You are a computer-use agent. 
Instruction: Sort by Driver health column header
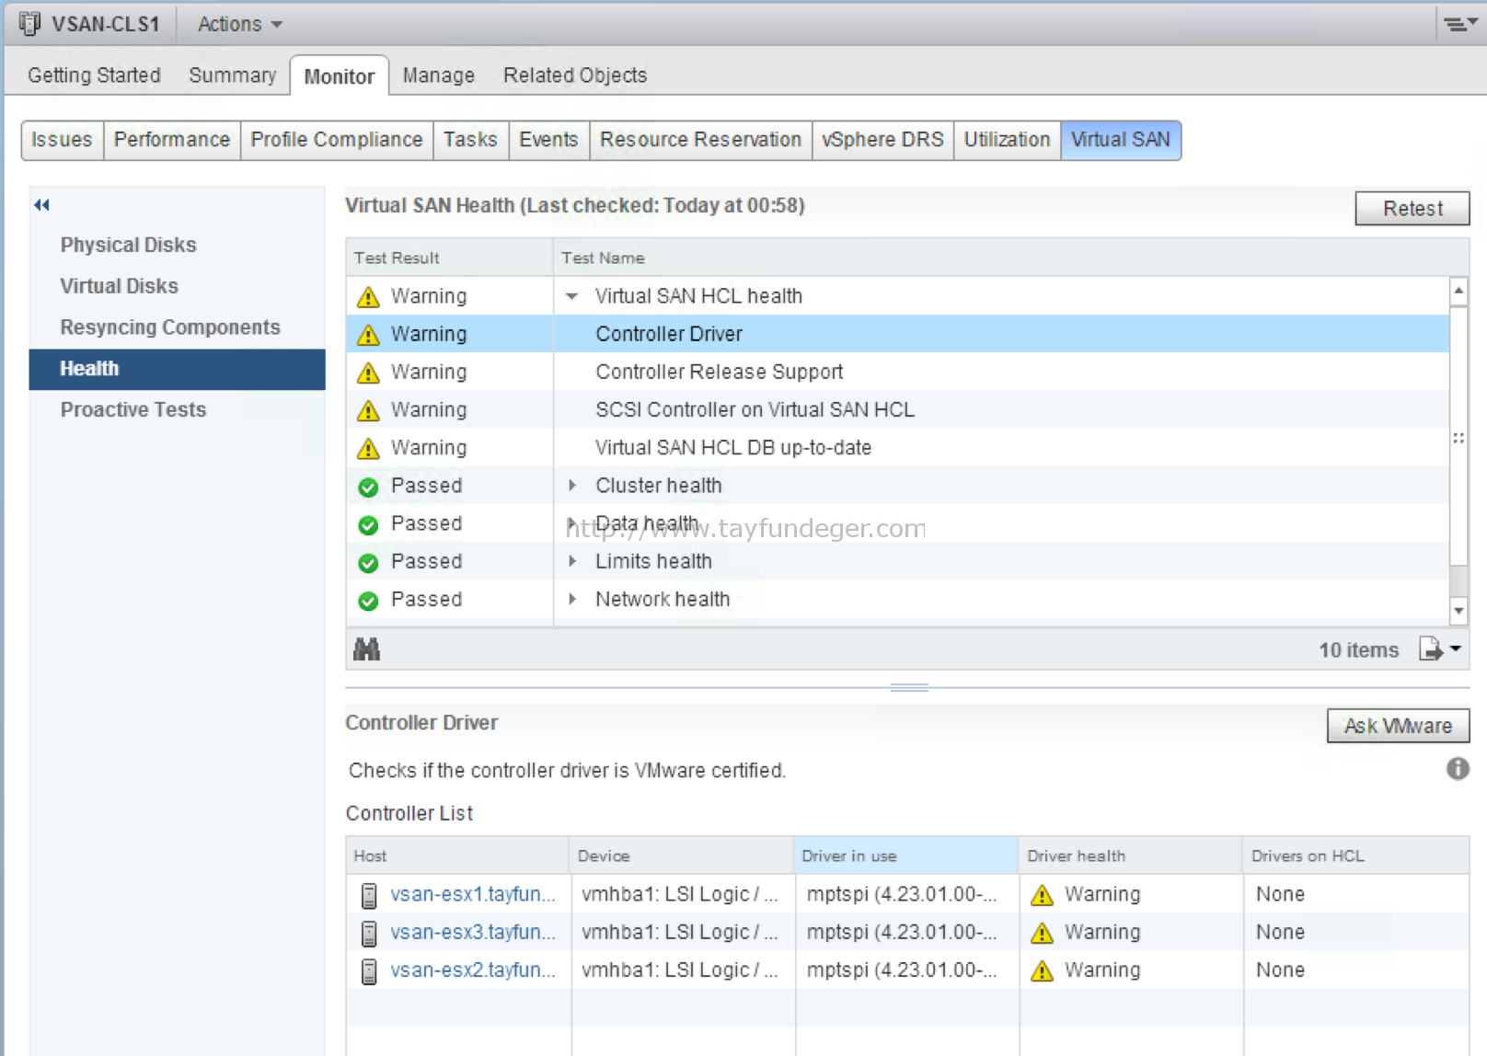[1130, 855]
